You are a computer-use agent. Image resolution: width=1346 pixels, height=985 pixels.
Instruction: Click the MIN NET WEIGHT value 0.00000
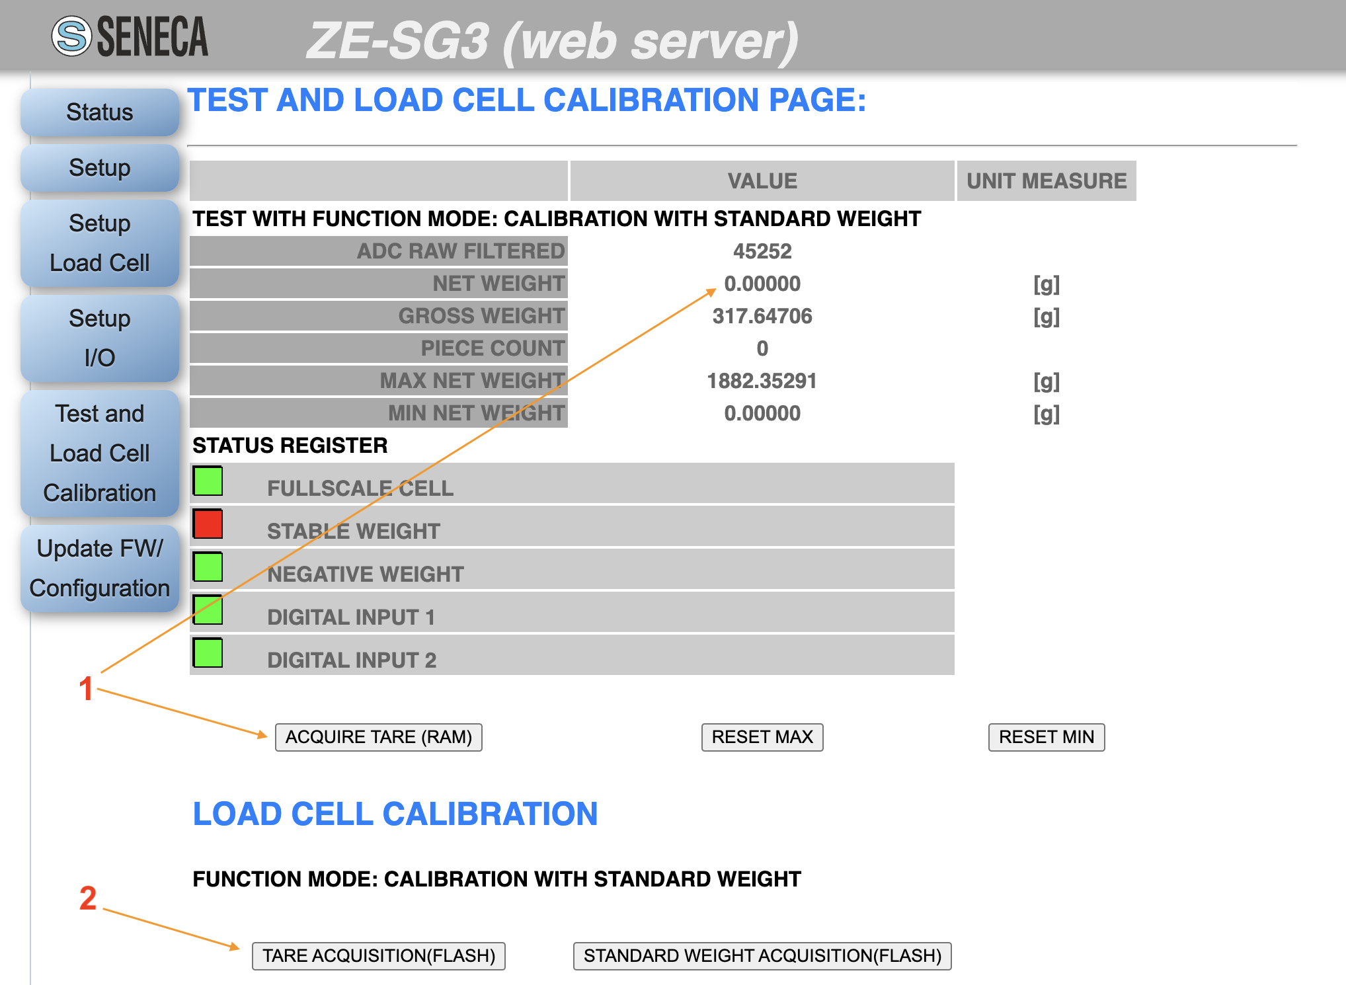pyautogui.click(x=762, y=413)
